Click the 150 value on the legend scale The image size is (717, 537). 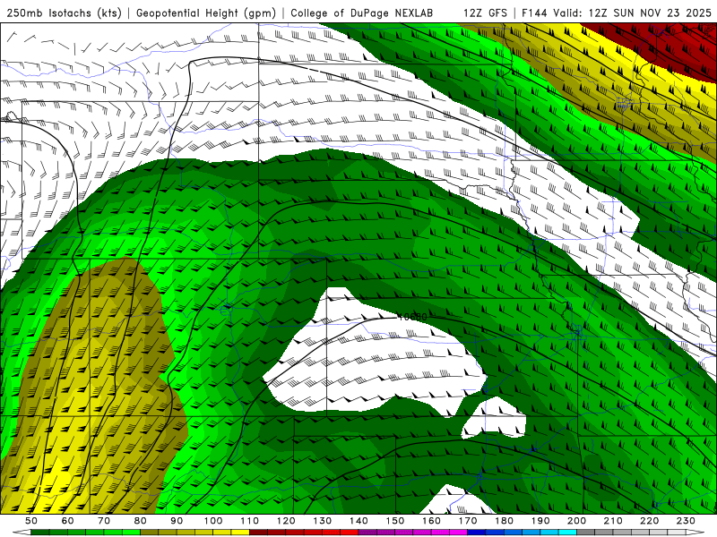(x=395, y=521)
